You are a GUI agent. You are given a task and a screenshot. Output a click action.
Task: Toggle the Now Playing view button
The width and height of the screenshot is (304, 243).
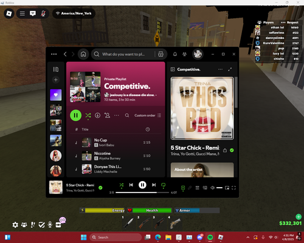point(183,188)
